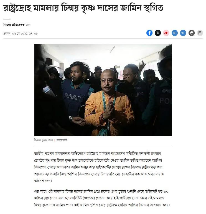Bookmark this article with the save icon
Screen dimensions: 206x214
pos(200,33)
